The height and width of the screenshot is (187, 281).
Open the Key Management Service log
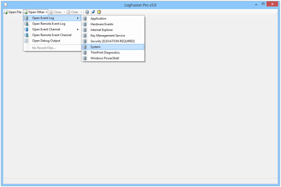pyautogui.click(x=113, y=36)
